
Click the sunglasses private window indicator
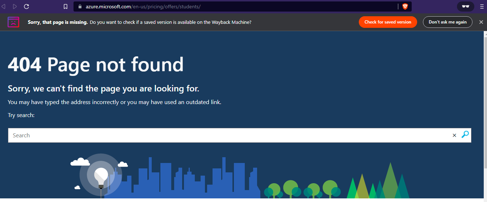point(466,7)
